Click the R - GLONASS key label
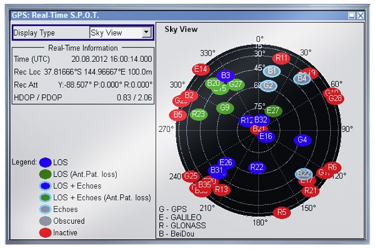This screenshot has width=375, height=250. pos(182,226)
